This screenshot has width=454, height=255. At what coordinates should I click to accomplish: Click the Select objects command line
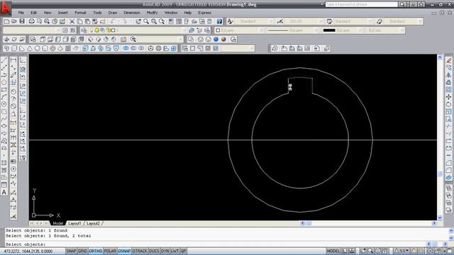tap(216, 244)
